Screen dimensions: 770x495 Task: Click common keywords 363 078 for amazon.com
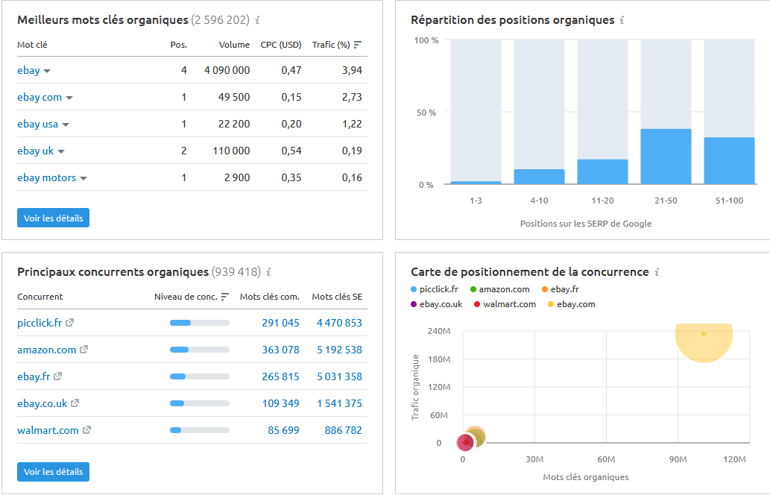click(280, 350)
